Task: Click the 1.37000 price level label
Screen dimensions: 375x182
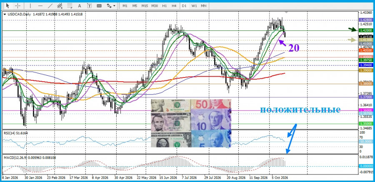Action: click(x=366, y=97)
